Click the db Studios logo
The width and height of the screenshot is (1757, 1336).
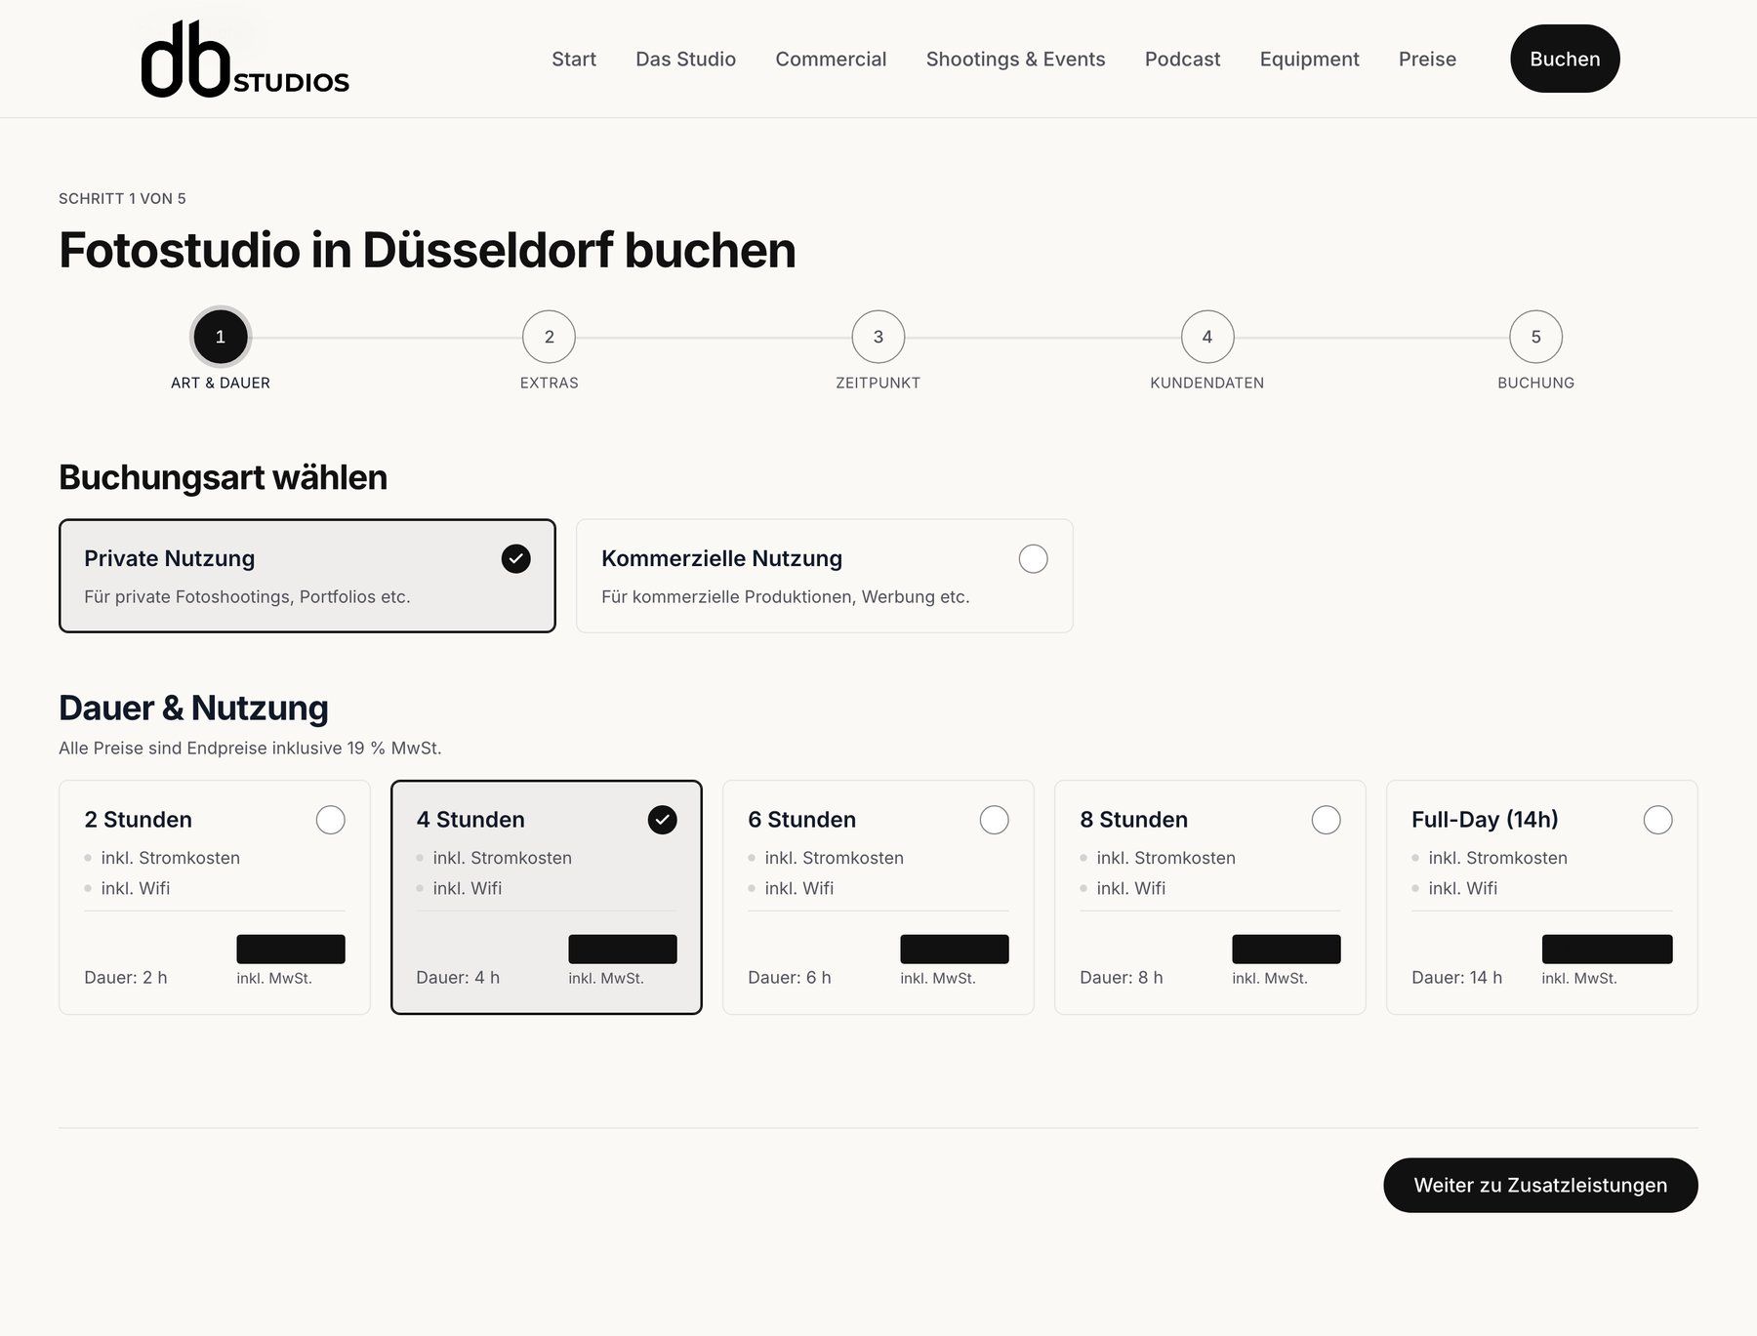(245, 59)
